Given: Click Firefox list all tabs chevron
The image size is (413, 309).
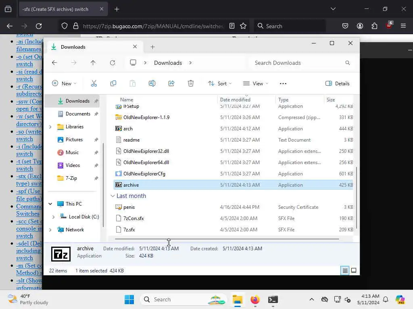Looking at the screenshot, I should (x=333, y=9).
